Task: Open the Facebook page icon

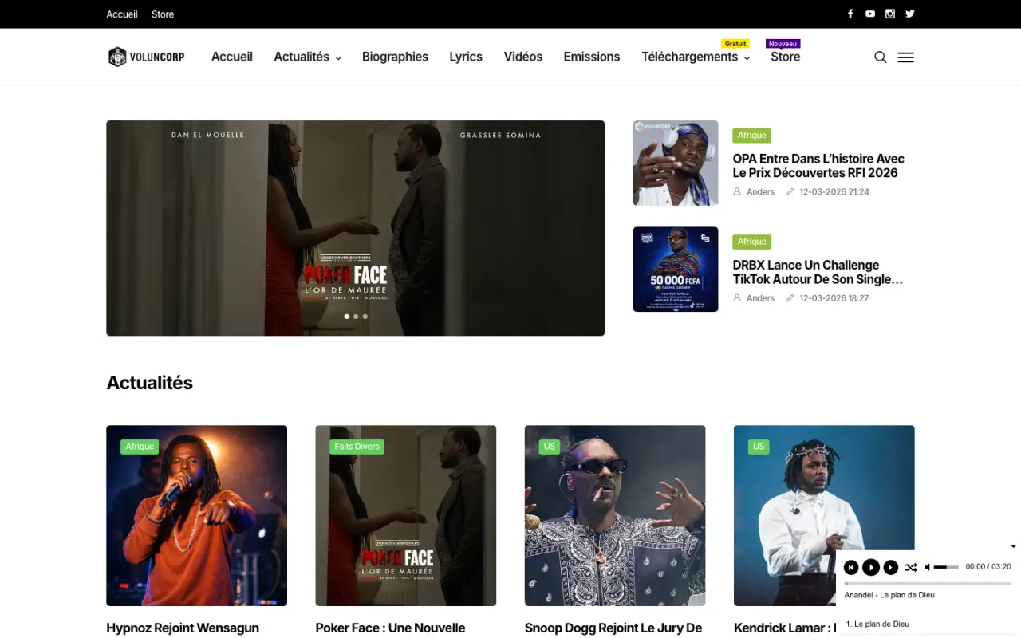Action: tap(850, 14)
